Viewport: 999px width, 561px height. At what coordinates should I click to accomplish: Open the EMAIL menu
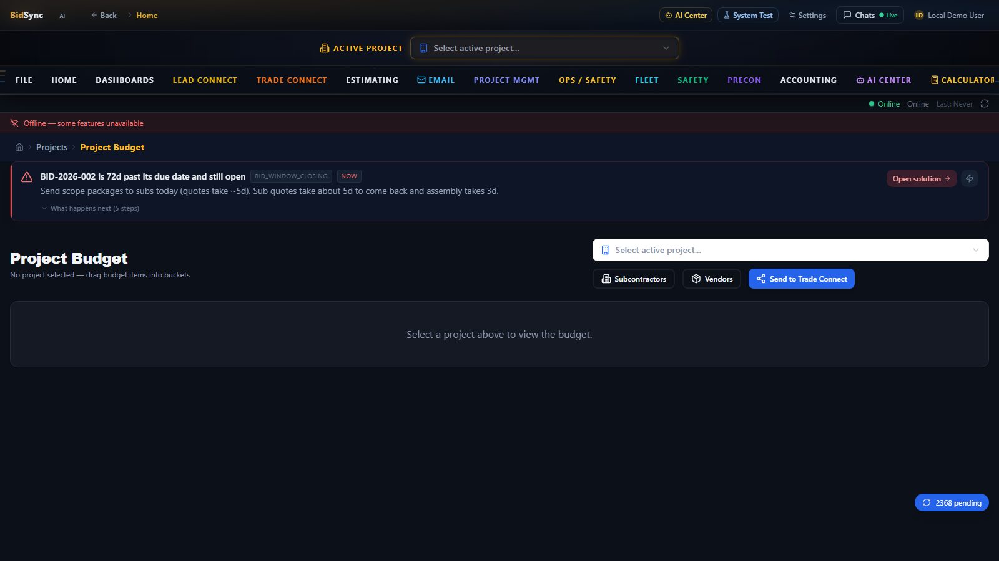[x=436, y=80]
